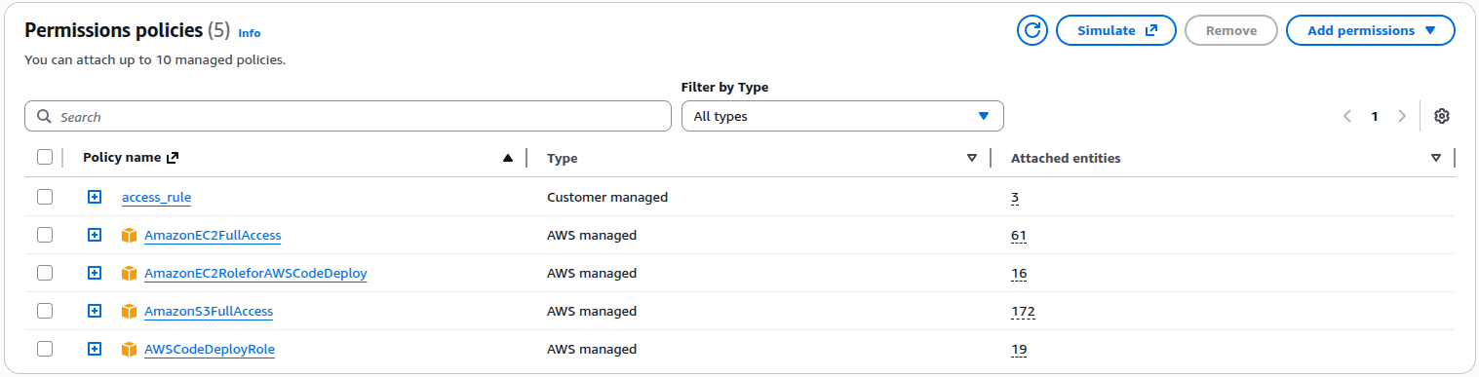Open the table preferences gear icon
Image resolution: width=1479 pixels, height=377 pixels.
(1442, 116)
